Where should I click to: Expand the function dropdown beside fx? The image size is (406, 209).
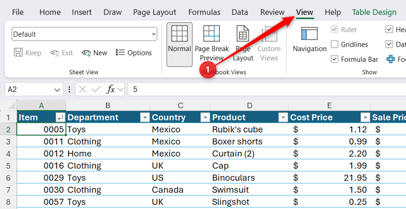pos(121,90)
